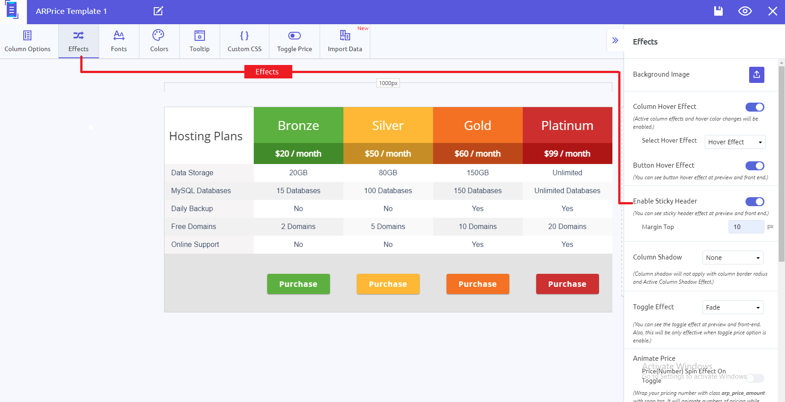Click the Effects panel scrollbar
The image size is (785, 402).
pyautogui.click(x=781, y=164)
